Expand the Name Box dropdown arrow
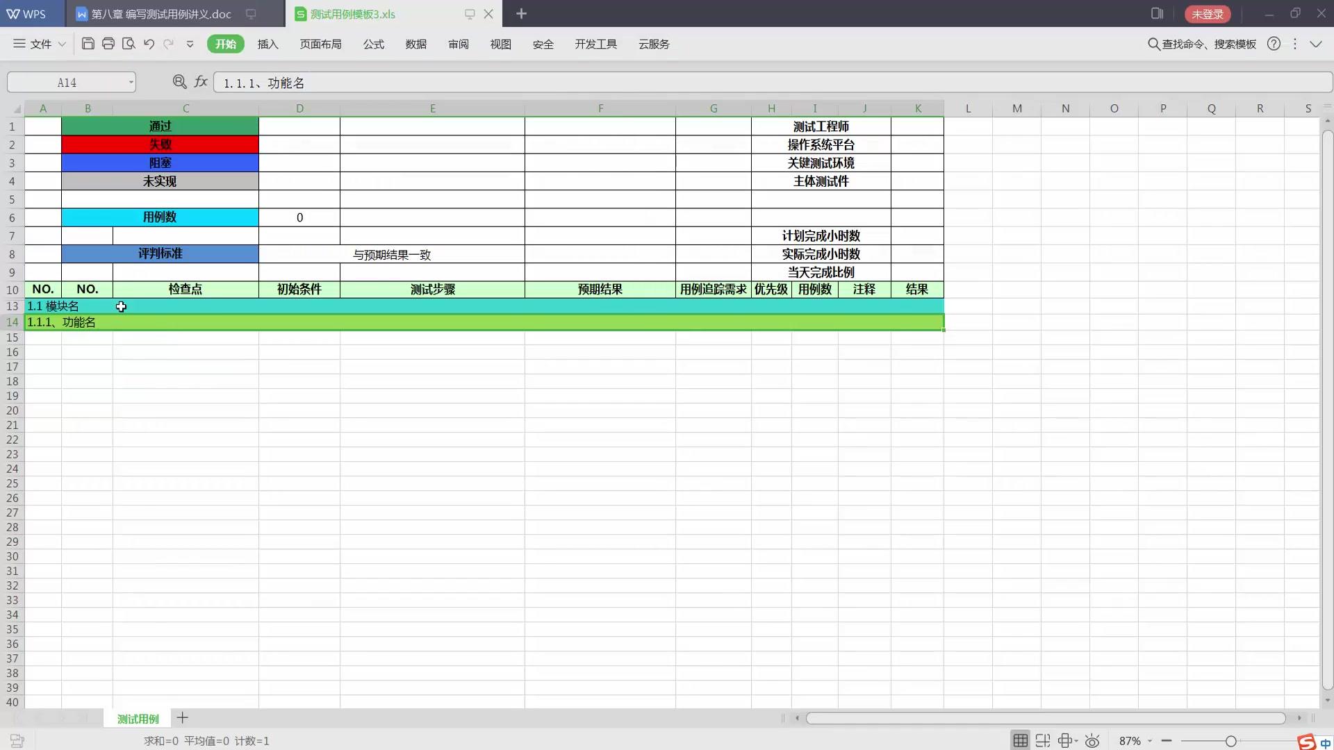Viewport: 1334px width, 750px height. point(131,83)
